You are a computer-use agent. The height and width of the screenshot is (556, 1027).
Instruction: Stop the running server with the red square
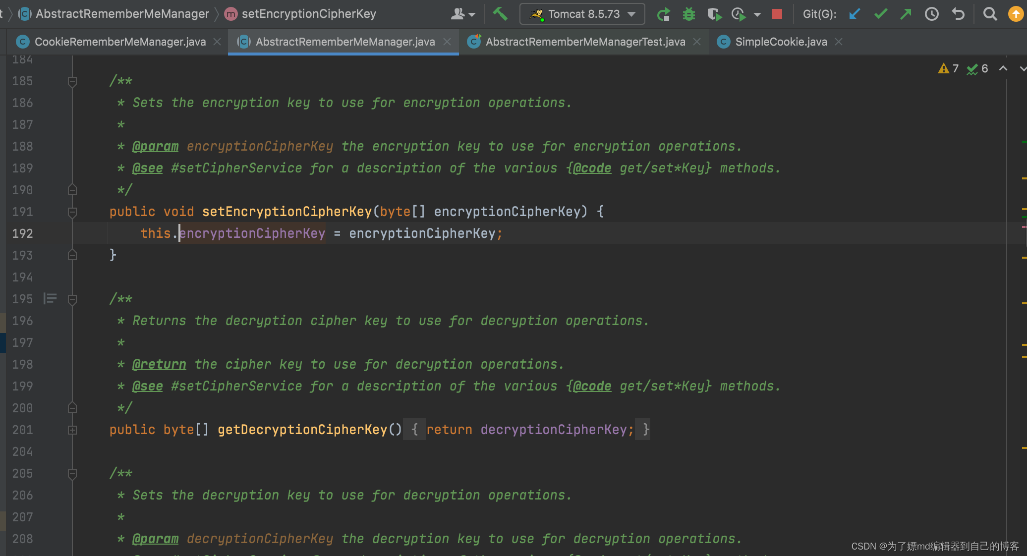[x=777, y=14]
